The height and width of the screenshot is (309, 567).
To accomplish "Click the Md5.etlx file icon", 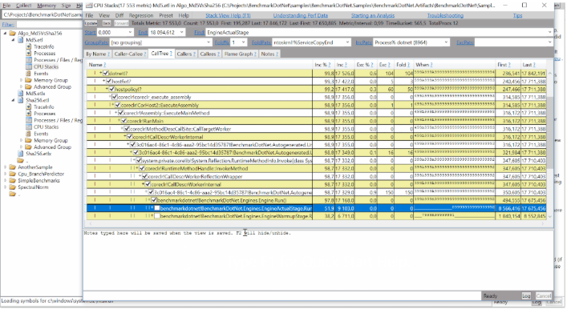I will pos(21,94).
